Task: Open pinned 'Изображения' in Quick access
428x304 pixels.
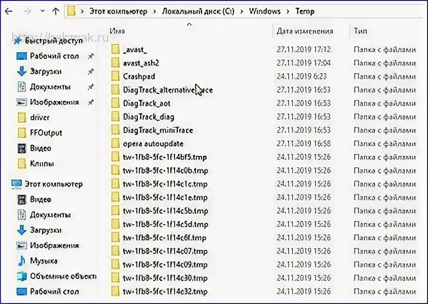Action: point(54,102)
